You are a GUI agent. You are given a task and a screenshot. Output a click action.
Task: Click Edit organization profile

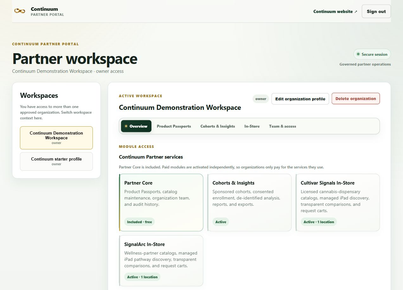[x=300, y=99]
